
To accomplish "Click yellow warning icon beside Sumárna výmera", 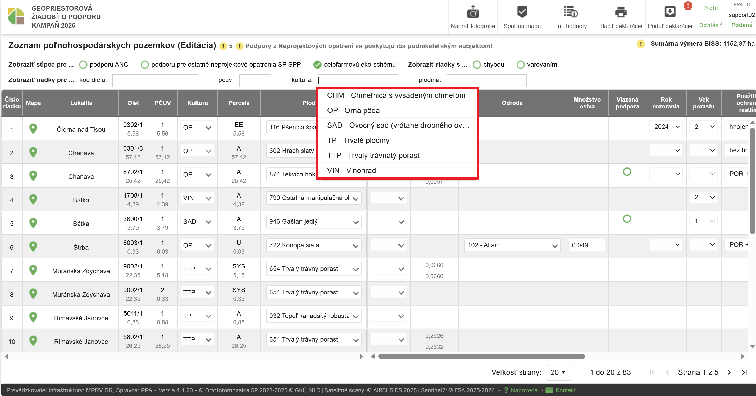I will point(641,44).
